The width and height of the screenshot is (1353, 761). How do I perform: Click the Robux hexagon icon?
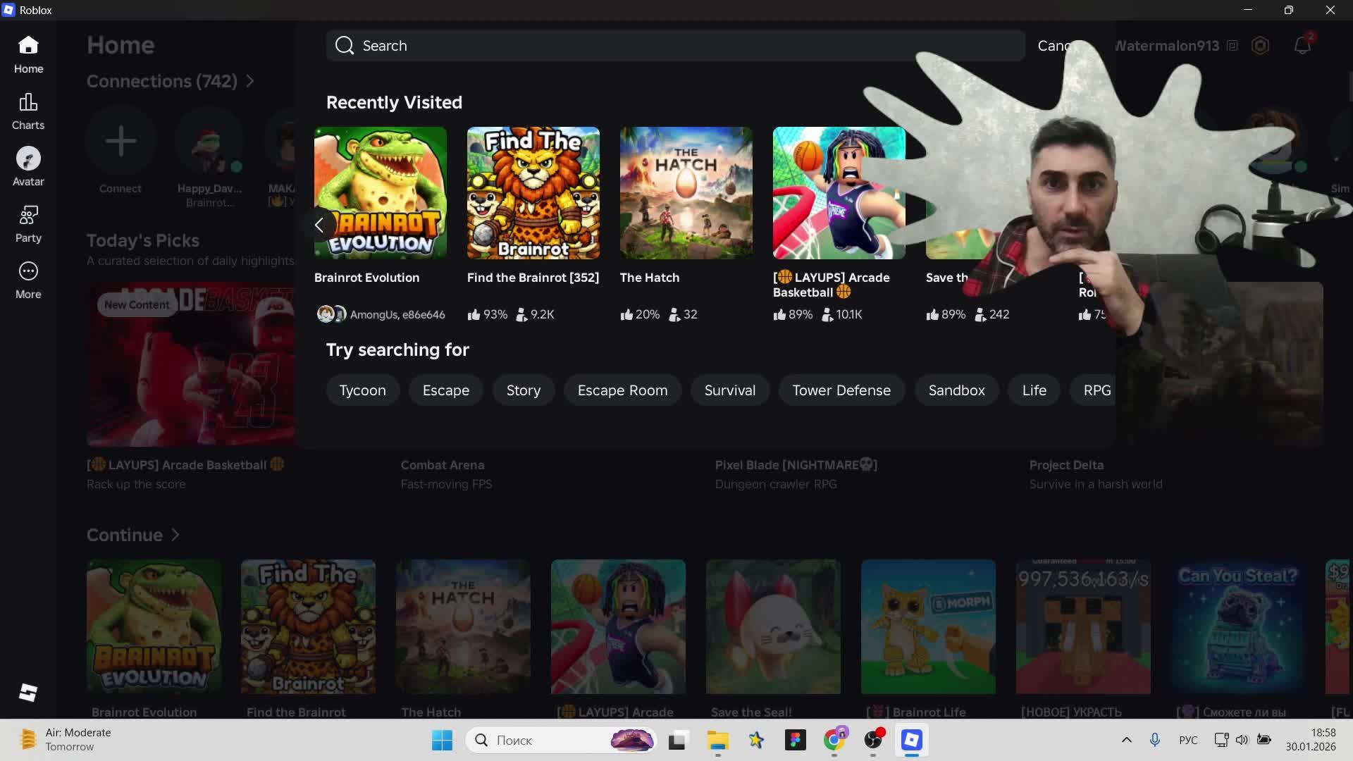(1260, 46)
